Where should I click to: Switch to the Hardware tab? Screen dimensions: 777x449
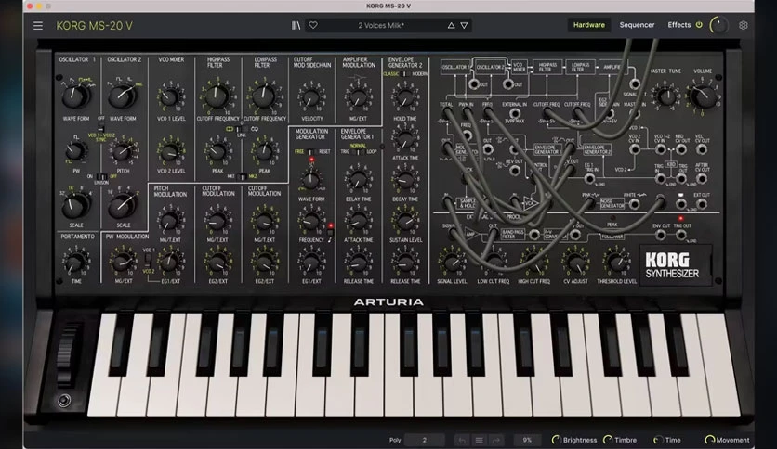(x=588, y=25)
